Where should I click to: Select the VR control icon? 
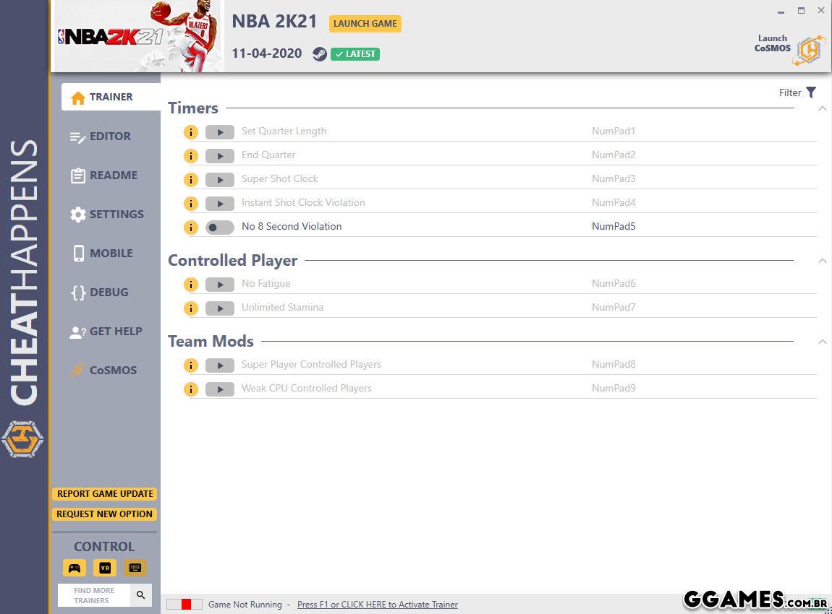[105, 568]
